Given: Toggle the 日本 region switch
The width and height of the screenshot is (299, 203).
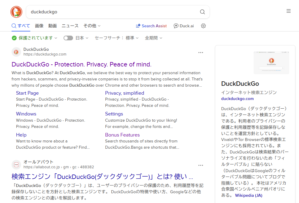Looking at the screenshot, I should (68, 38).
